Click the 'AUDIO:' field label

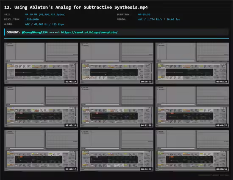(8, 24)
